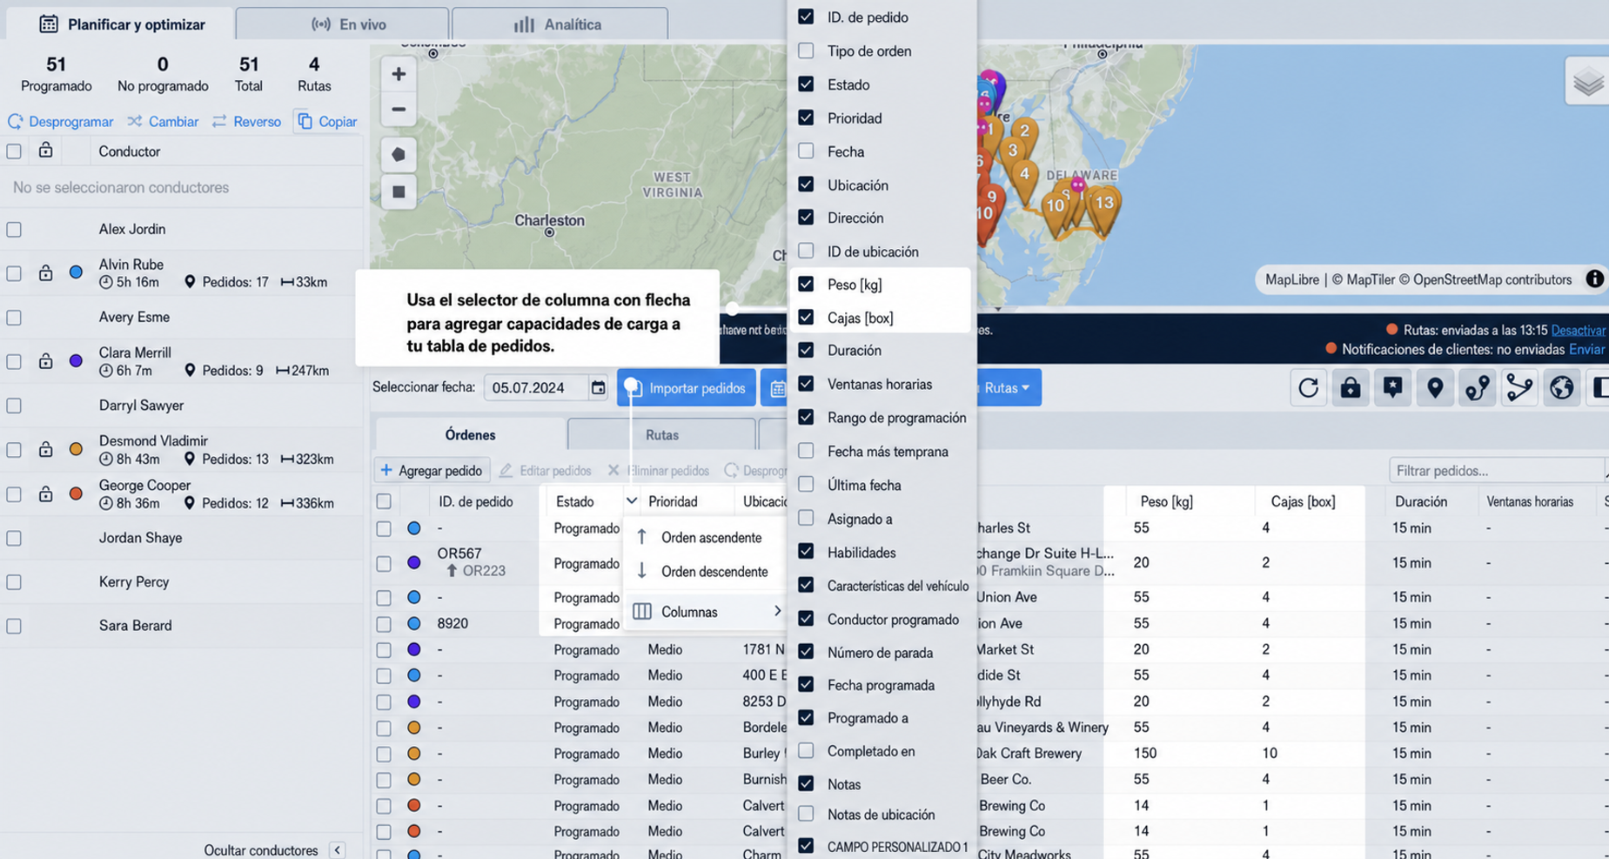Click the lock icon beside Desmond Vladimir
This screenshot has height=859, width=1609.
point(45,449)
